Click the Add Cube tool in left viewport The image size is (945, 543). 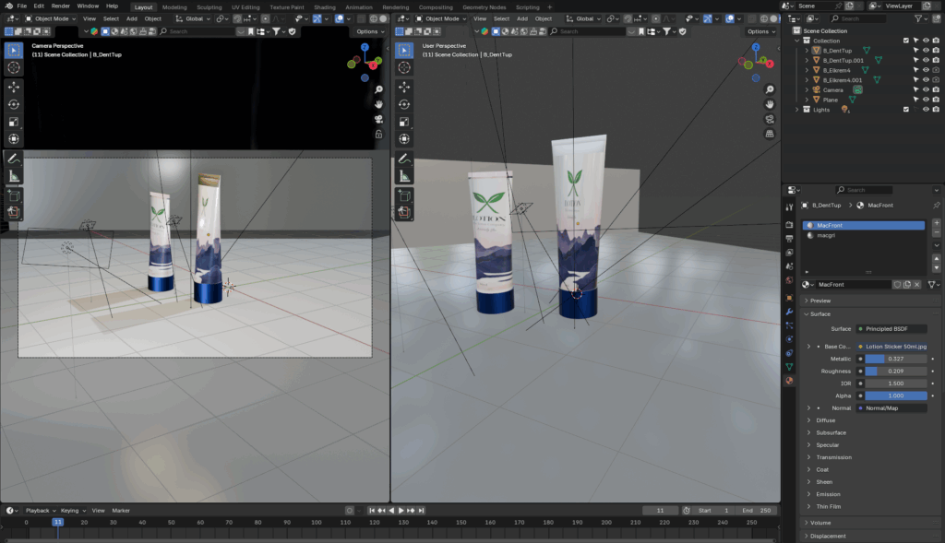coord(14,195)
